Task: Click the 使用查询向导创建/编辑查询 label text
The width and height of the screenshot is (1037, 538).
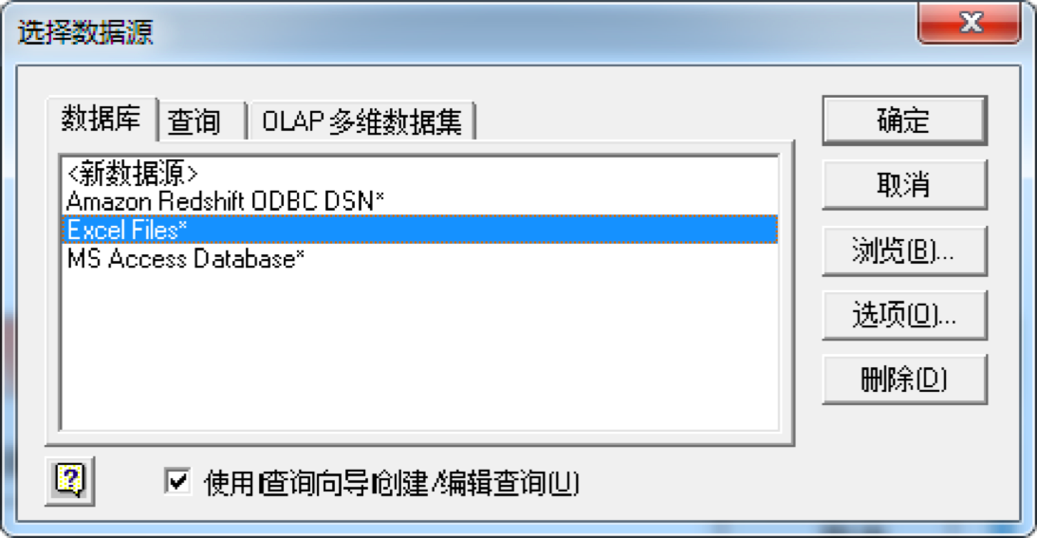Action: tap(392, 483)
